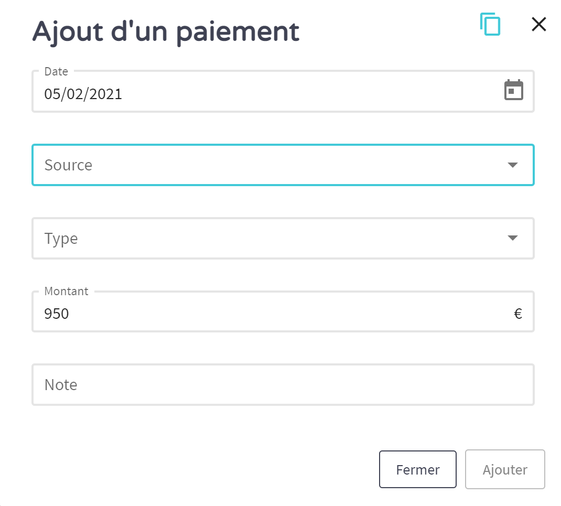561x506 pixels.
Task: Click the Source placeholder text
Action: point(69,165)
